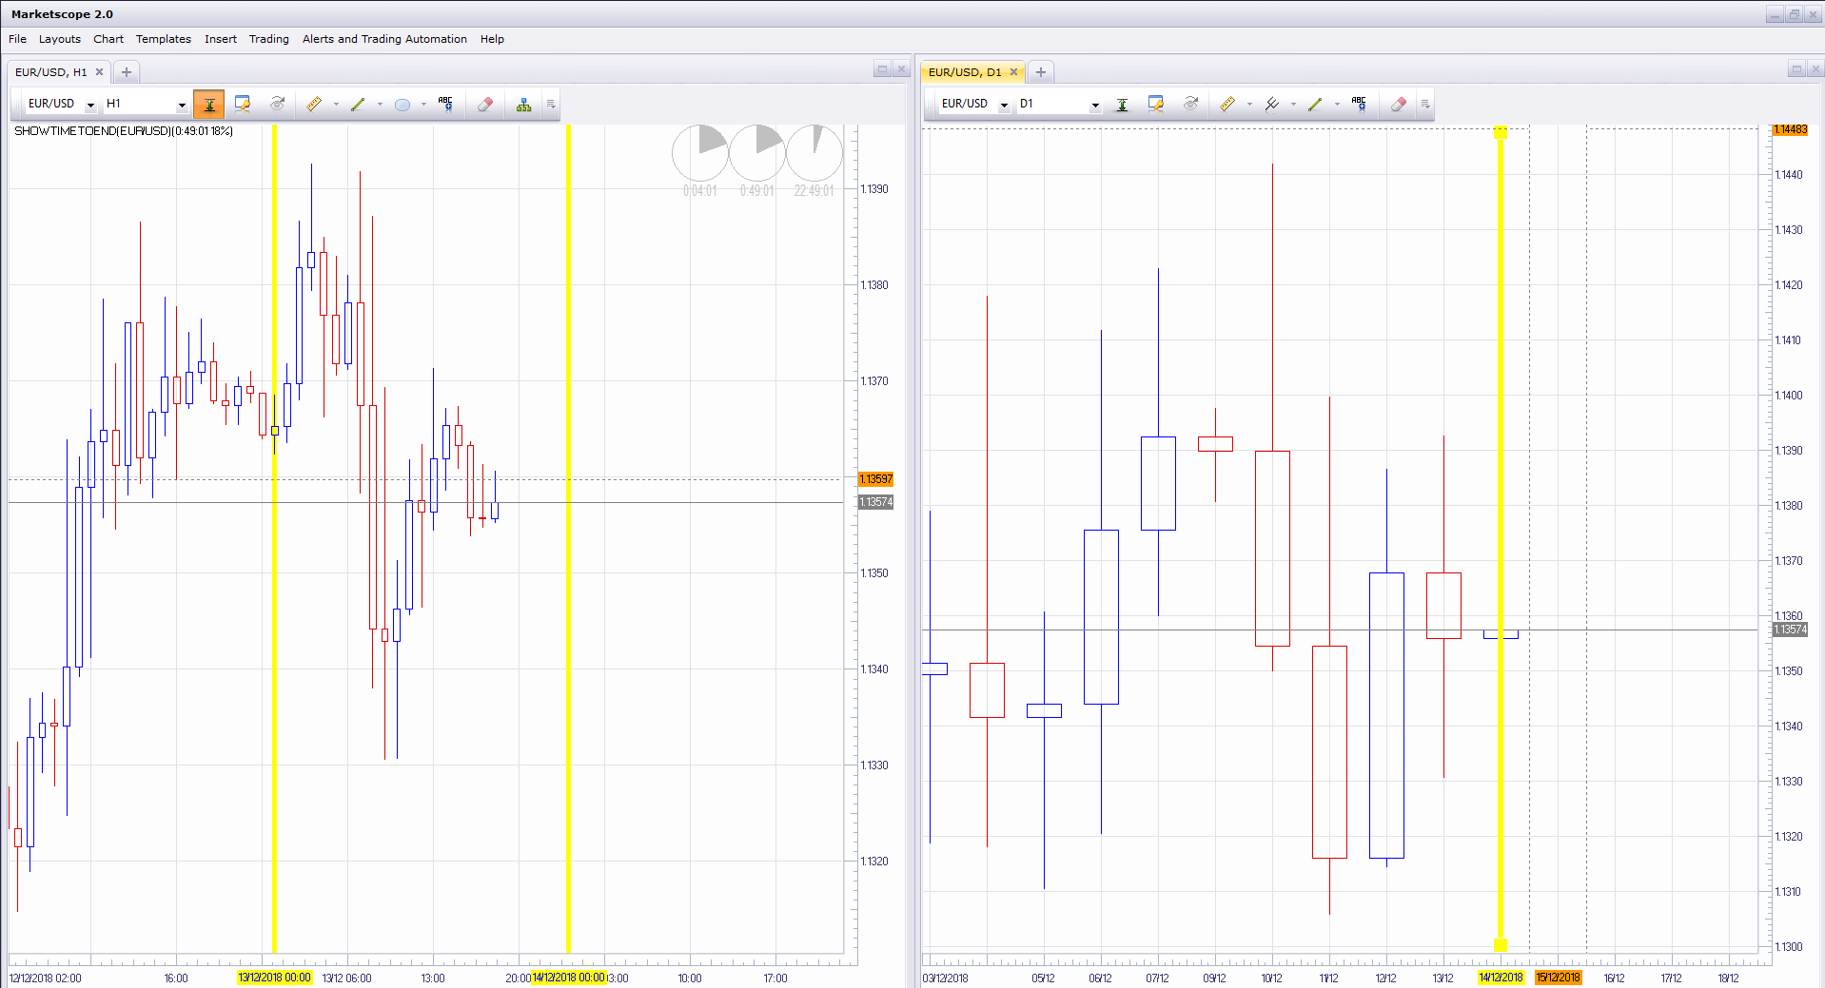Switch to the EUR/USD, D1 tab
Viewport: 1825px width, 988px height.
(x=965, y=72)
